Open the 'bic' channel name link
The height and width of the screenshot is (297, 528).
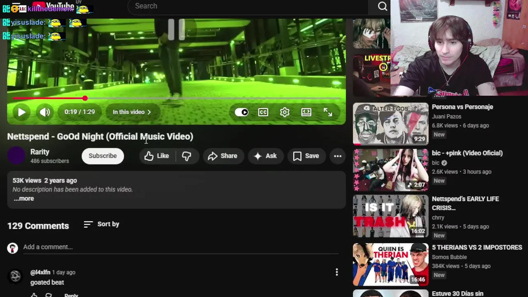(x=436, y=163)
